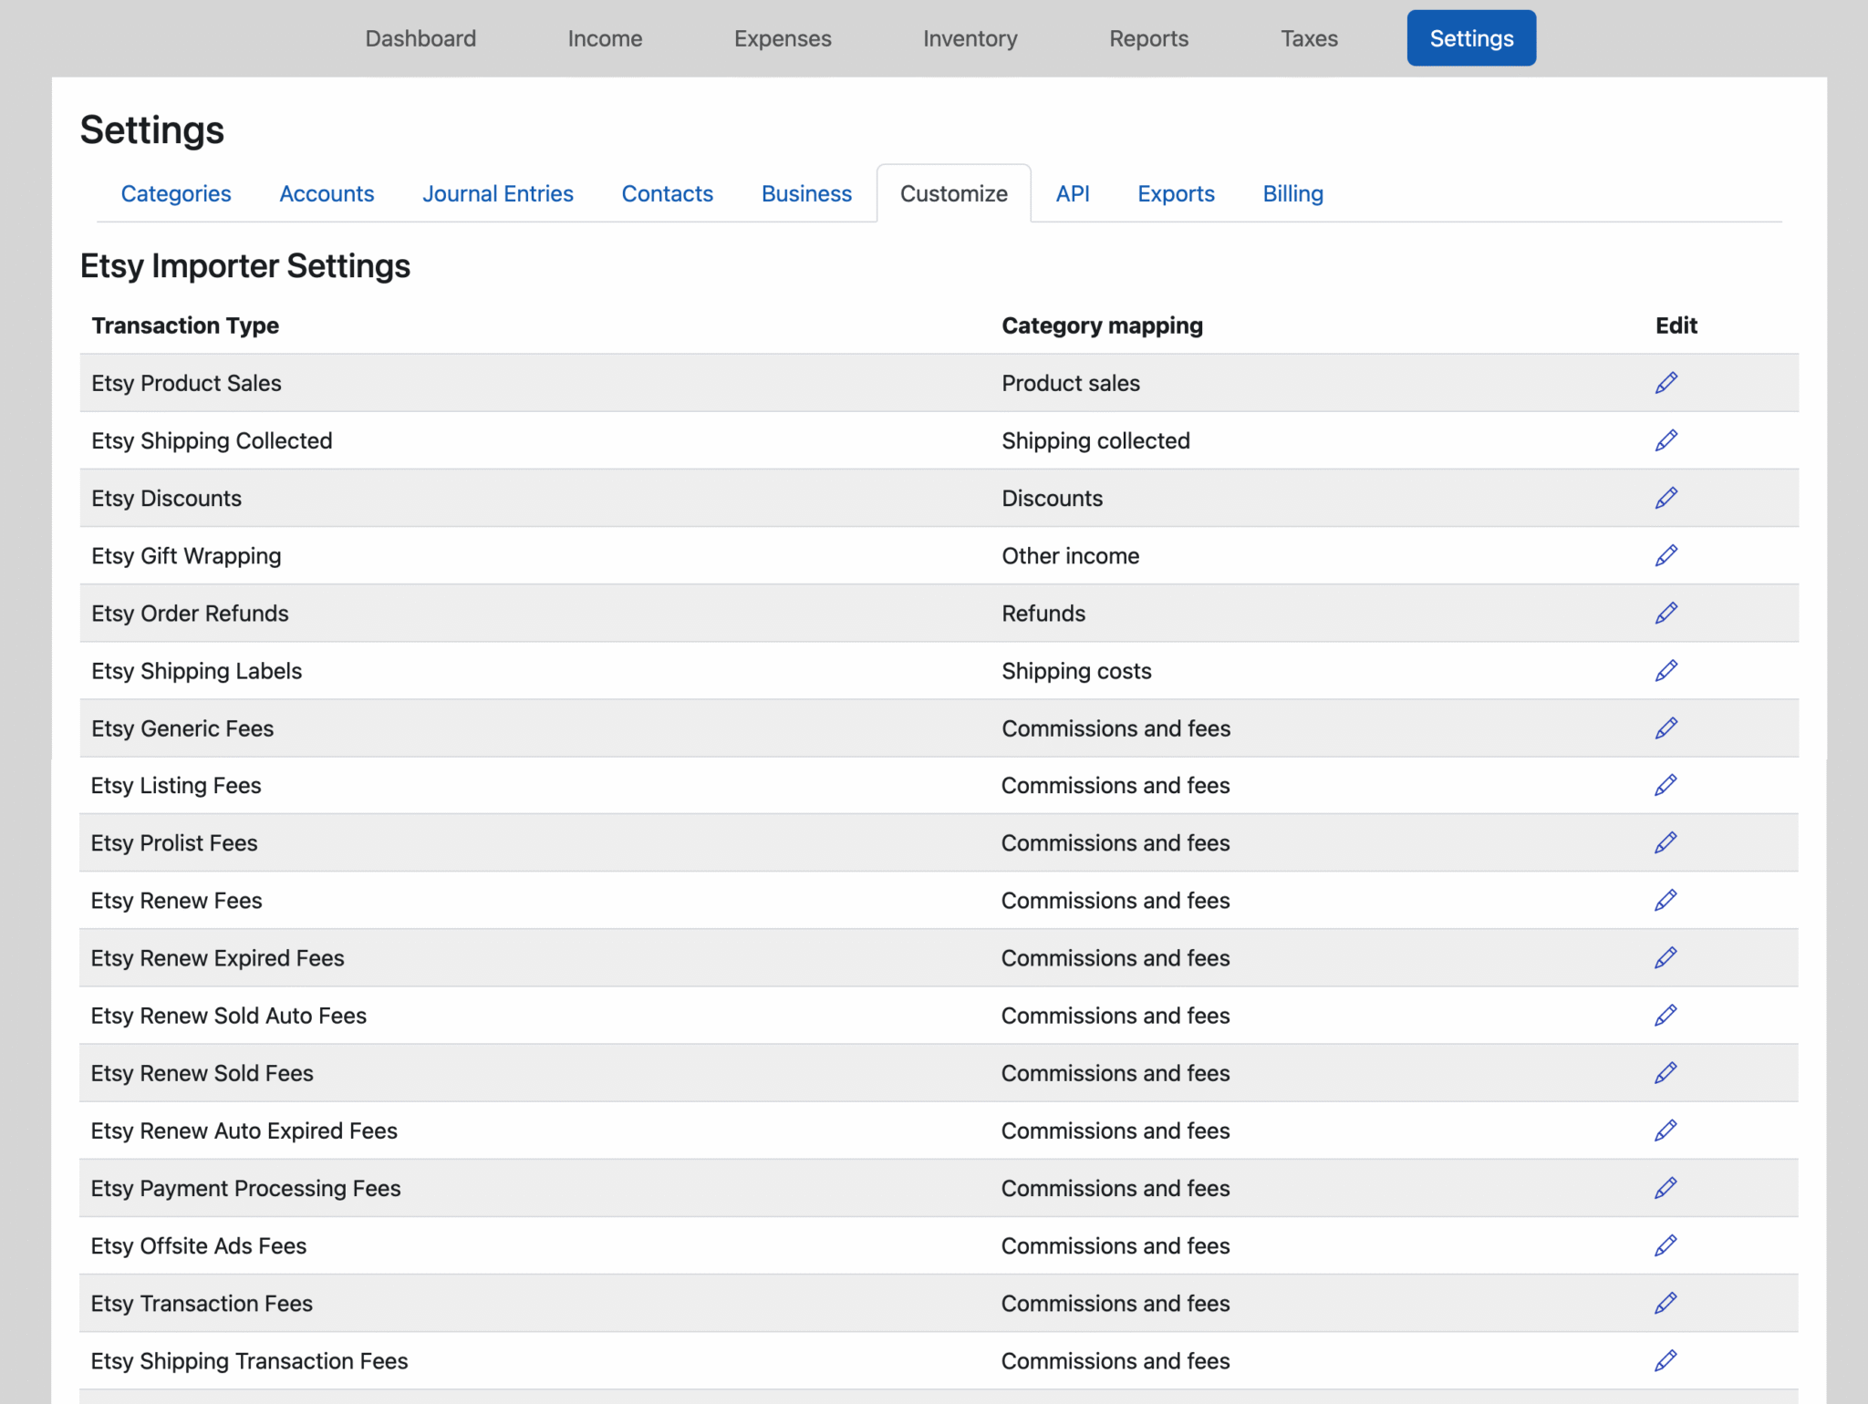Edit the Etsy Gift Wrapping mapping
1868x1404 pixels.
1666,555
